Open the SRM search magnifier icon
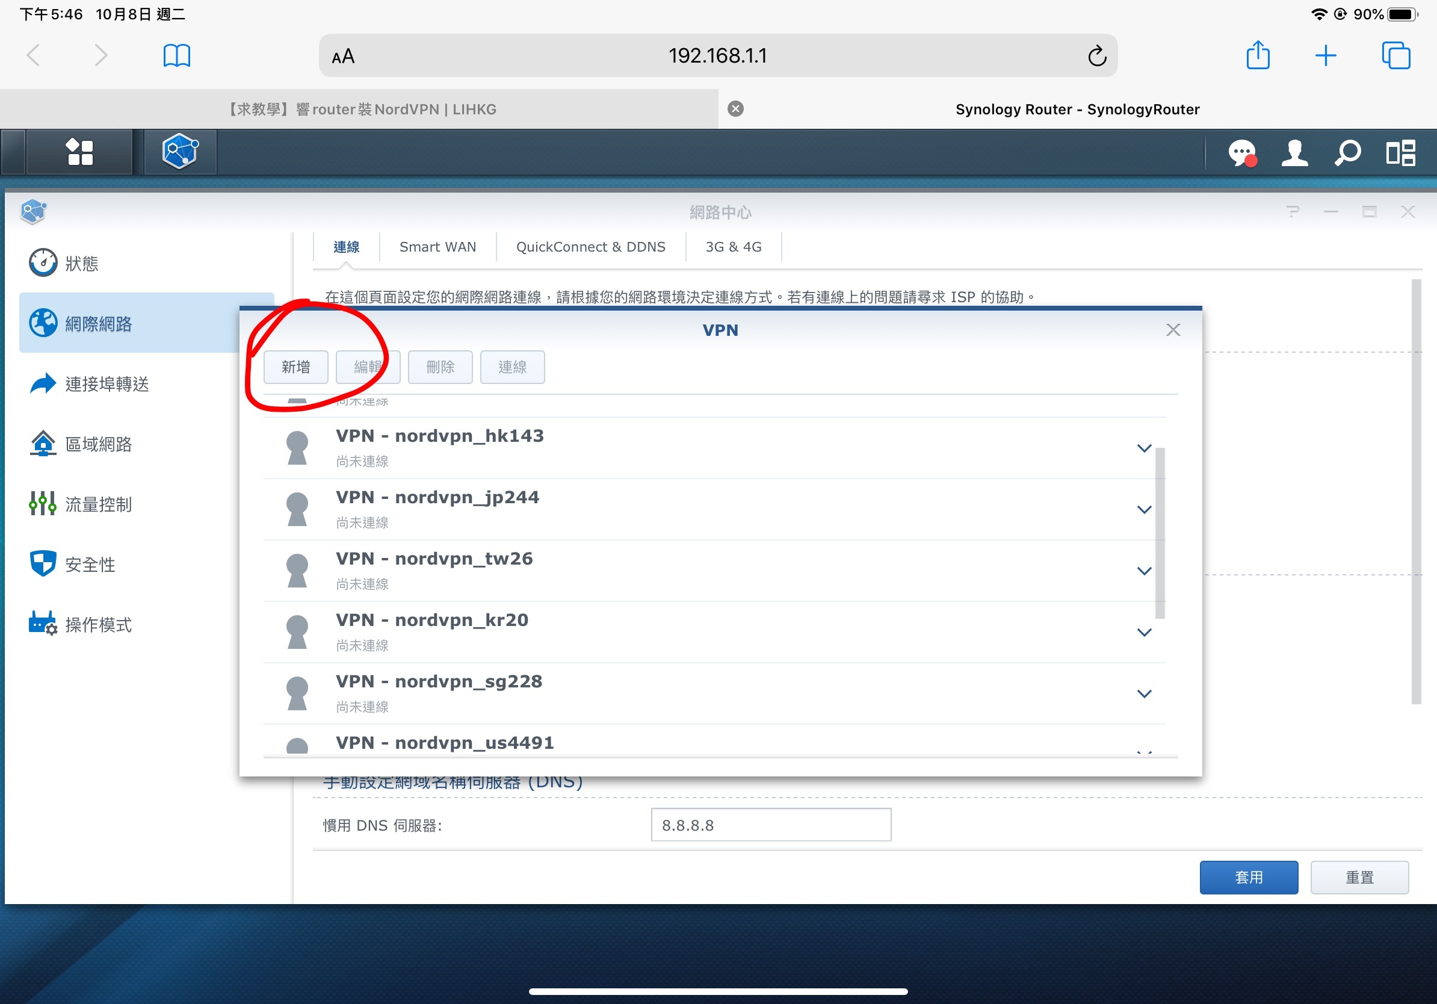The height and width of the screenshot is (1004, 1437). 1347,153
